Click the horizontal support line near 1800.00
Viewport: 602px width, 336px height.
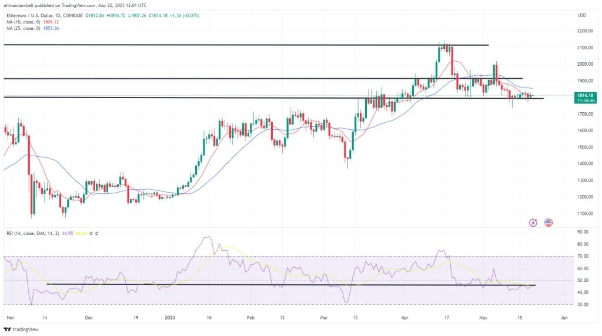pos(273,98)
